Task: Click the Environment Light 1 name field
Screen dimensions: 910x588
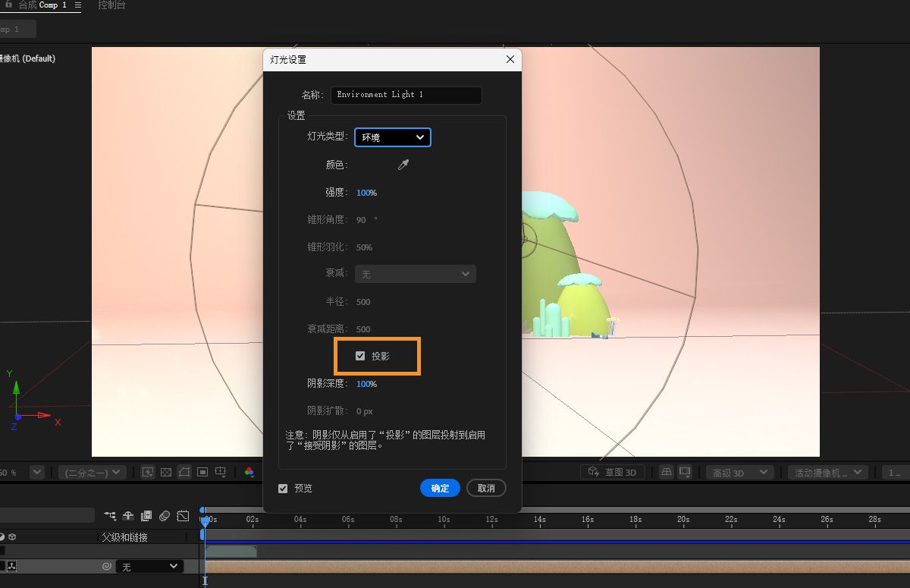Action: click(x=406, y=95)
